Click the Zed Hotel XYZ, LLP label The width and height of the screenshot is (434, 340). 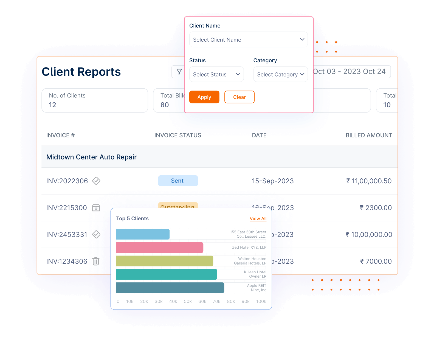(x=249, y=248)
